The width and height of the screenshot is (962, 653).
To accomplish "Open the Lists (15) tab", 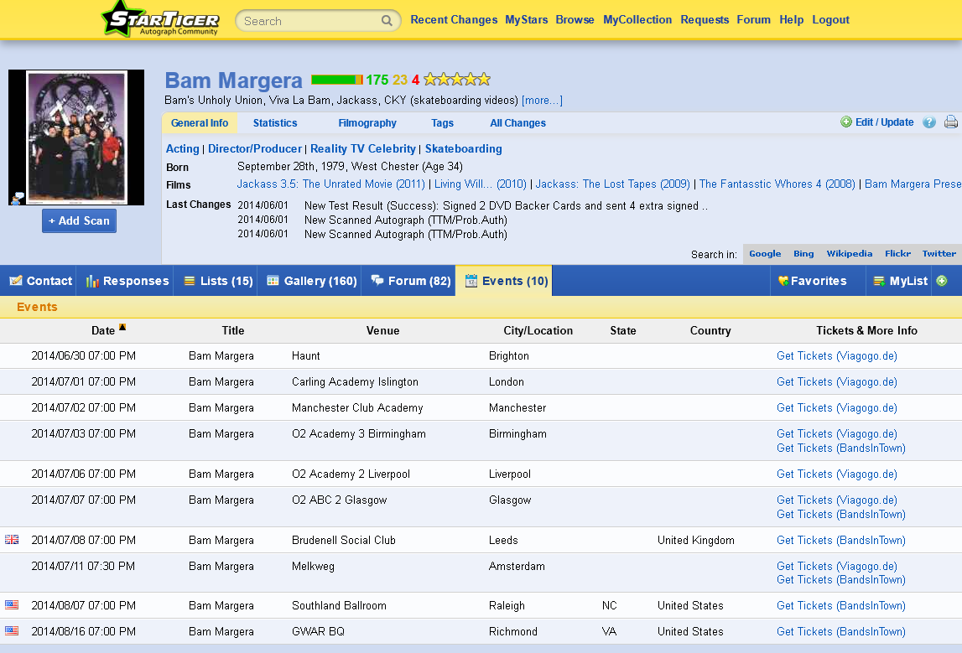I will tap(218, 281).
